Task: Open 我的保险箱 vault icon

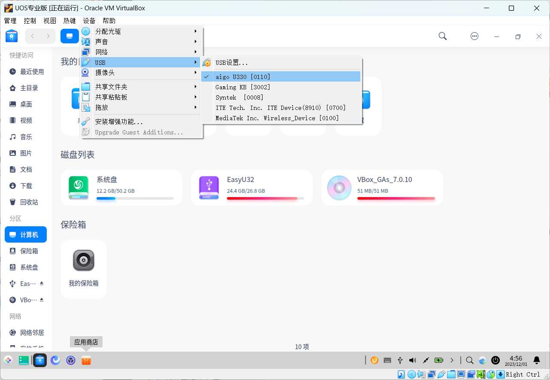Action: tap(84, 260)
